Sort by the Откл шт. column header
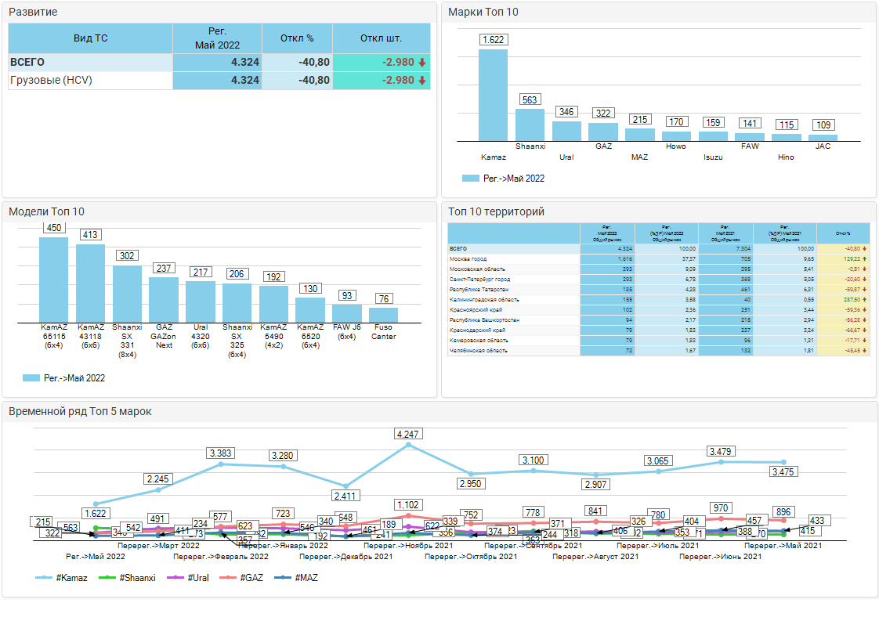This screenshot has width=879, height=621. 381,38
